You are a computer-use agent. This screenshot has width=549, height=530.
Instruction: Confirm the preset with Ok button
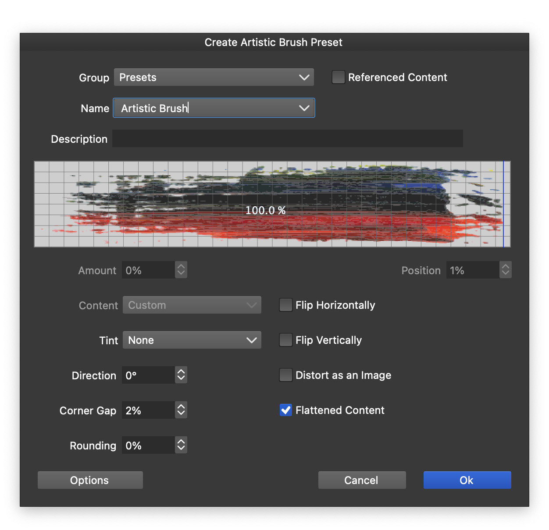[467, 480]
